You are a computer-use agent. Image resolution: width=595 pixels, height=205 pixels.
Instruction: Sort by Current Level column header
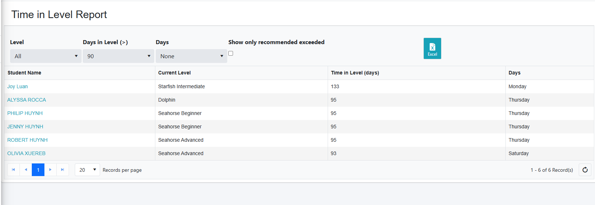point(174,73)
